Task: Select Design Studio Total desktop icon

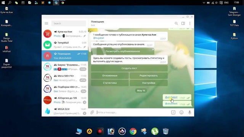Action: point(6,37)
